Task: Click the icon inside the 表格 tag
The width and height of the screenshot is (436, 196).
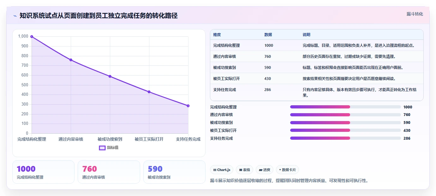Action: [x=241, y=170]
